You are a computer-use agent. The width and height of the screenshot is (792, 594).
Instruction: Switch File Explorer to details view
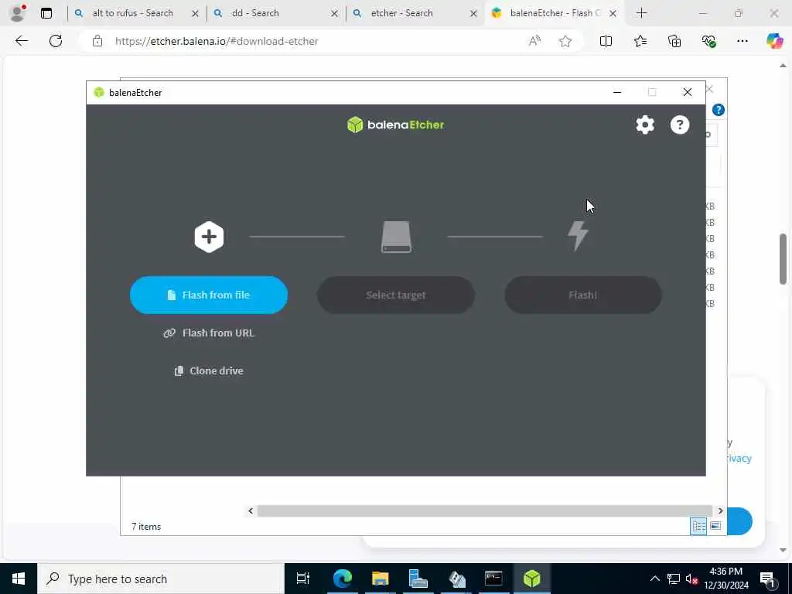698,526
